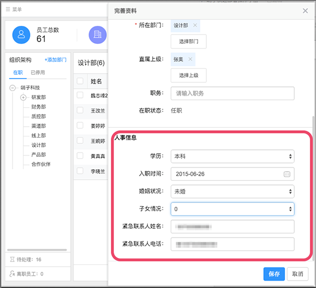Select the 在职 tab
Image resolution: width=316 pixels, height=288 pixels.
coord(18,73)
